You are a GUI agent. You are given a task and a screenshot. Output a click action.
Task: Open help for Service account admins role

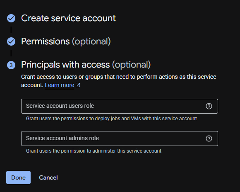[209, 139]
